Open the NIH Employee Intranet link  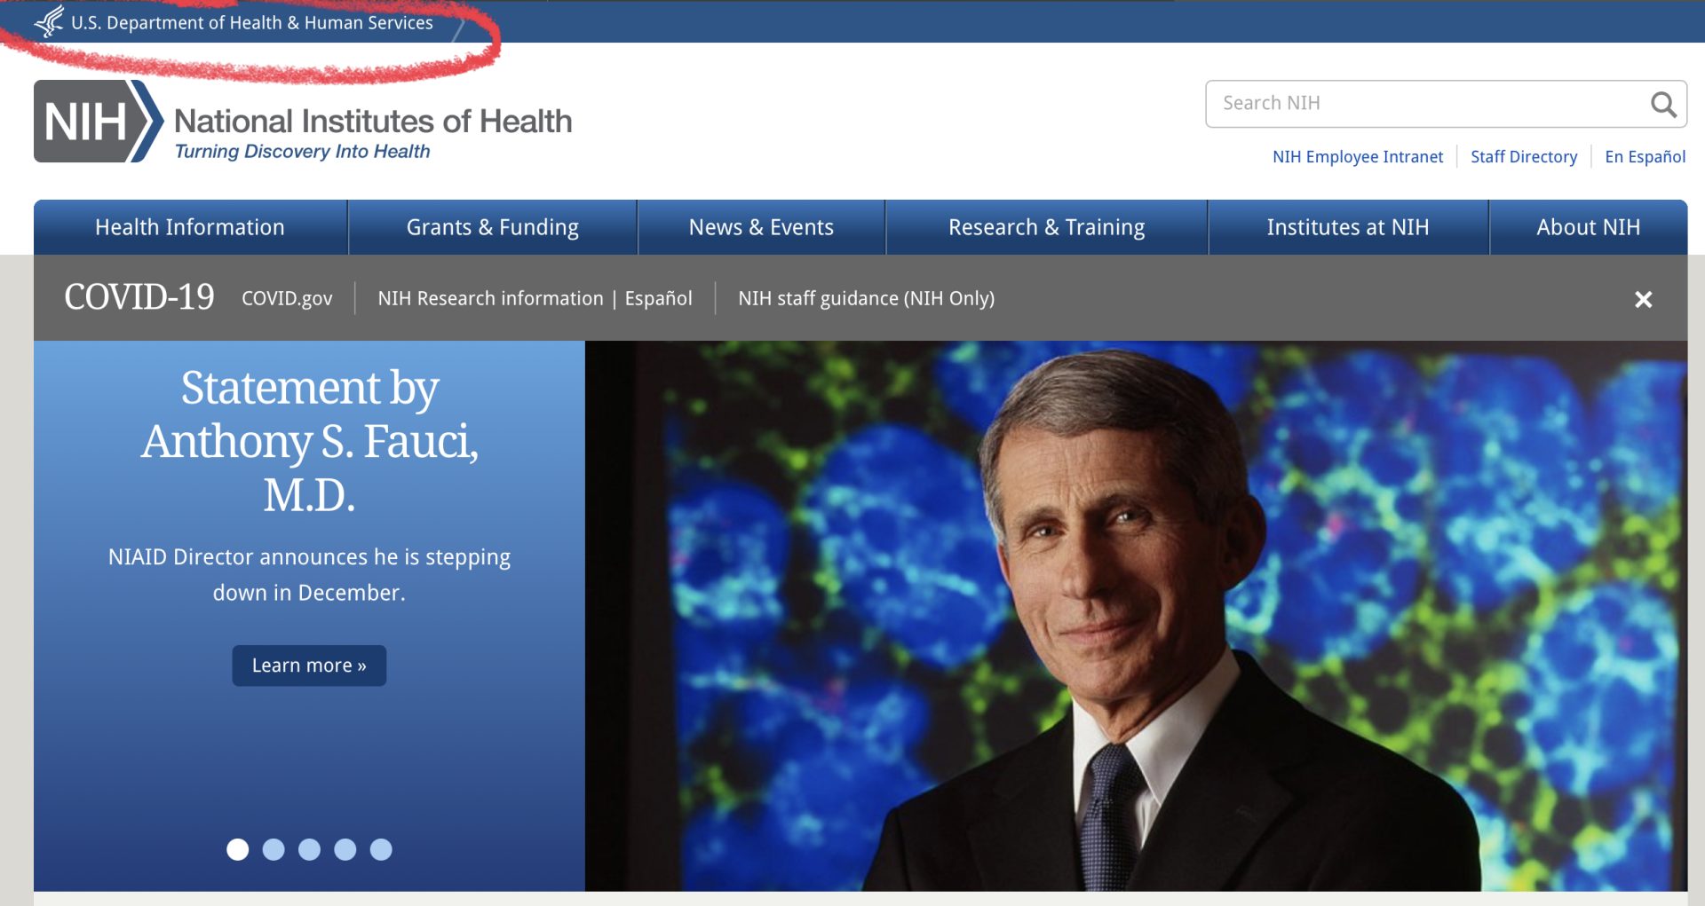[1358, 157]
